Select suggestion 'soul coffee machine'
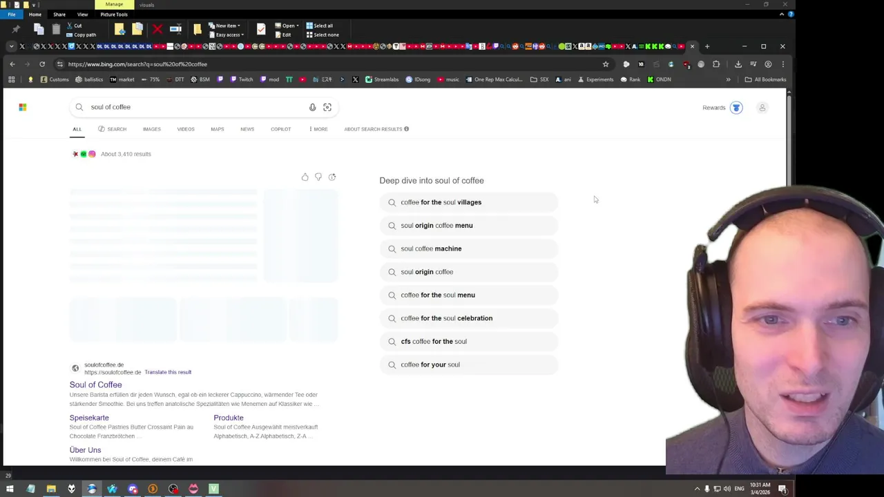The width and height of the screenshot is (884, 497). point(469,248)
